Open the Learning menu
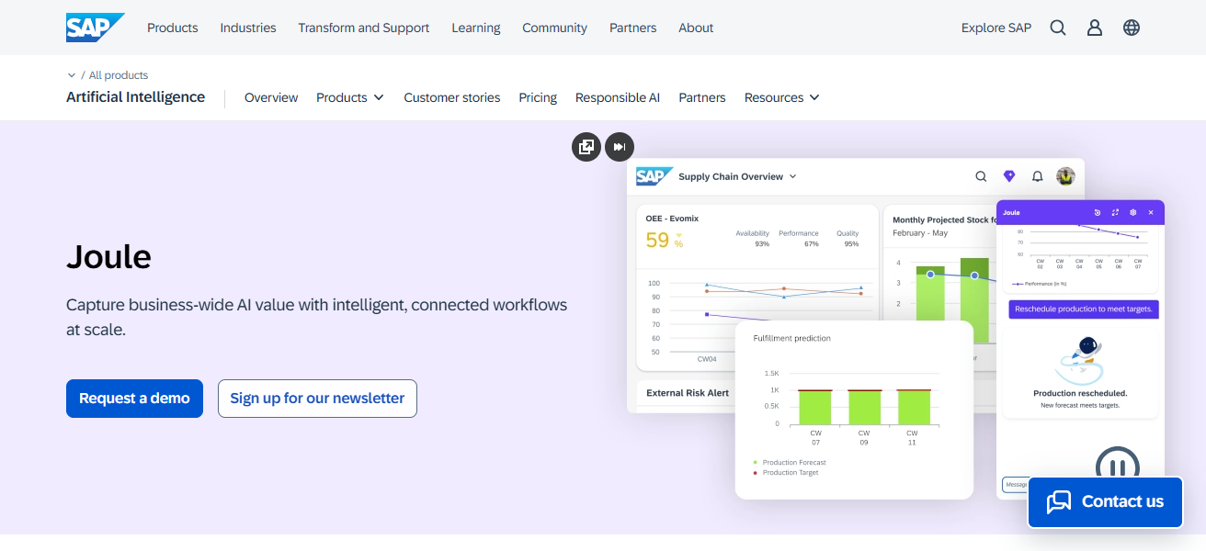This screenshot has height=551, width=1206. (x=476, y=28)
